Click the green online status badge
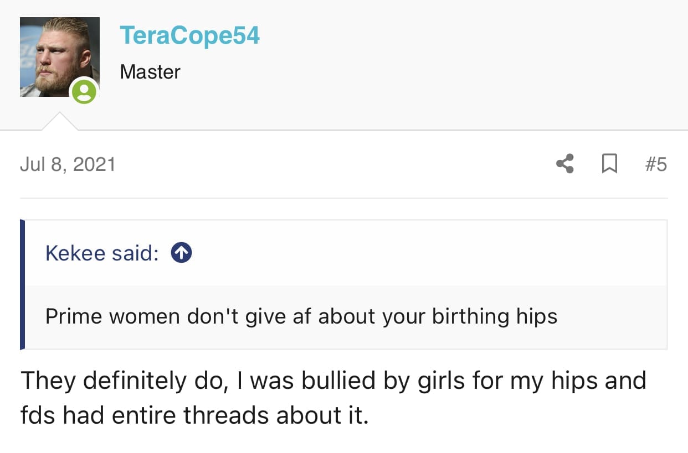 [84, 91]
